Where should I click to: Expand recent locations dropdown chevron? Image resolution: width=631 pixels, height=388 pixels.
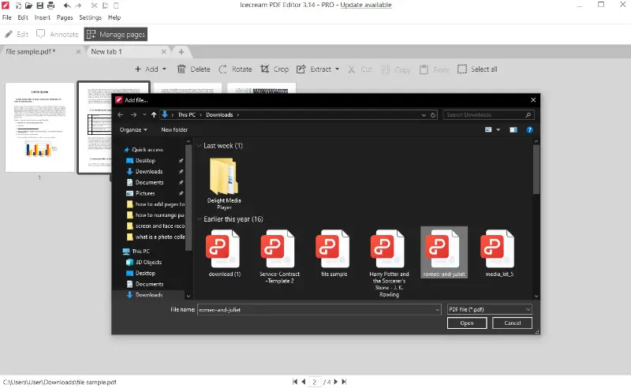tap(144, 114)
